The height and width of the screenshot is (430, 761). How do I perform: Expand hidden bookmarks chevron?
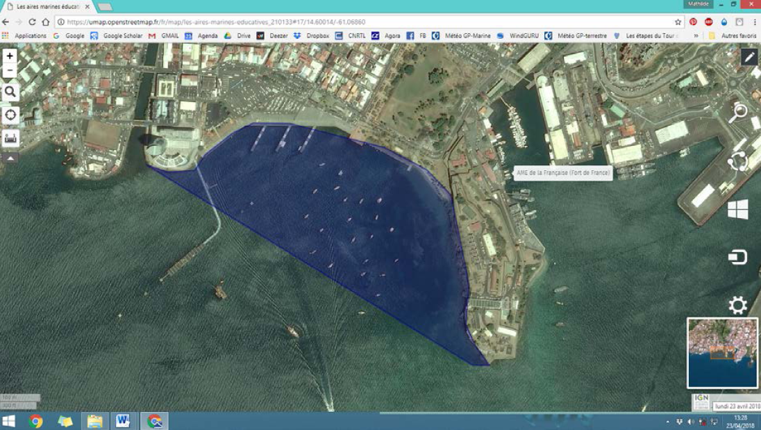pos(696,35)
